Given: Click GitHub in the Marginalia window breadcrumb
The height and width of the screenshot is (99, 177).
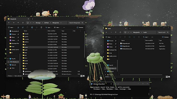Looking at the screenshot, I should point(46,23).
